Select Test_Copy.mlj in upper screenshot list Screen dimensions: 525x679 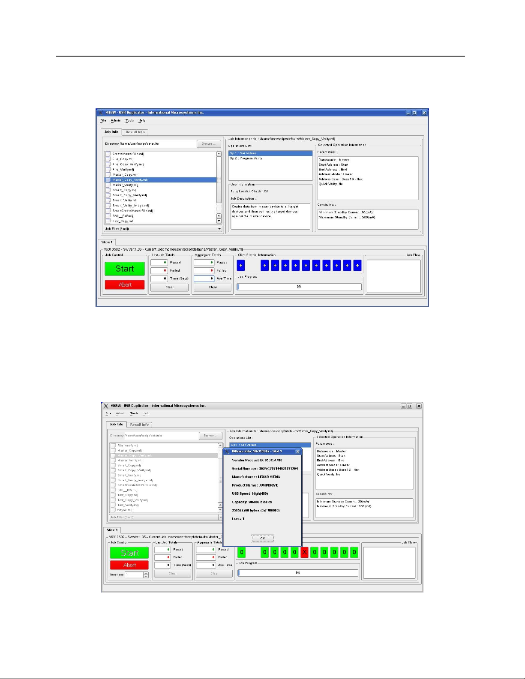[x=123, y=221]
